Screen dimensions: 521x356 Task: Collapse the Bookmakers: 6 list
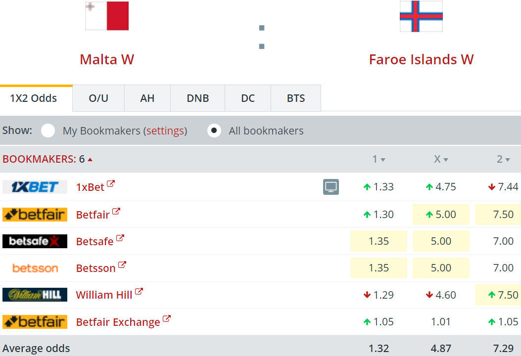pos(90,160)
